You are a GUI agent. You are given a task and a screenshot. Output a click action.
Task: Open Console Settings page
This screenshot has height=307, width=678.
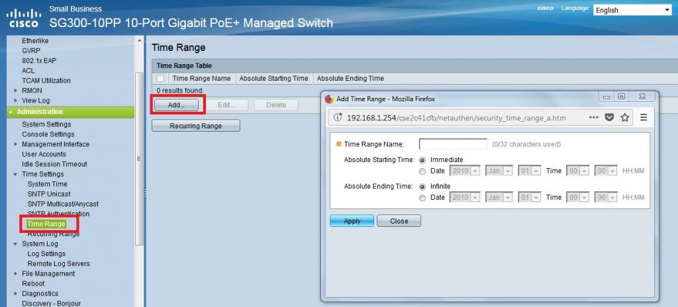pos(48,134)
